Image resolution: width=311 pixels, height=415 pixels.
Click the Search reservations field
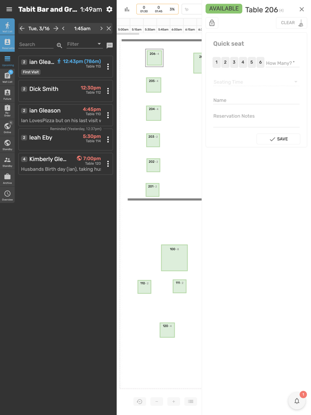pyautogui.click(x=36, y=44)
